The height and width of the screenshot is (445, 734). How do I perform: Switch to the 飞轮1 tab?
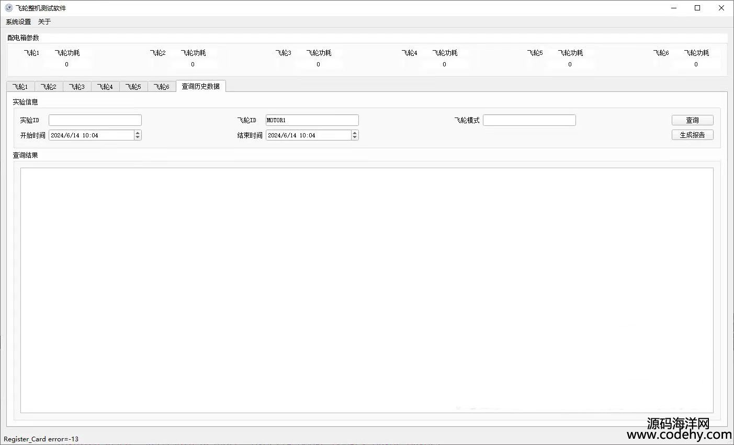pos(20,87)
